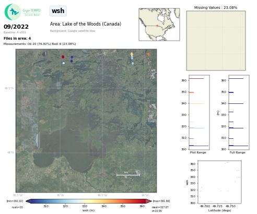The width and height of the screenshot is (257, 214).
Task: Click the yellow measurement dot on map
Action: (x=132, y=54)
